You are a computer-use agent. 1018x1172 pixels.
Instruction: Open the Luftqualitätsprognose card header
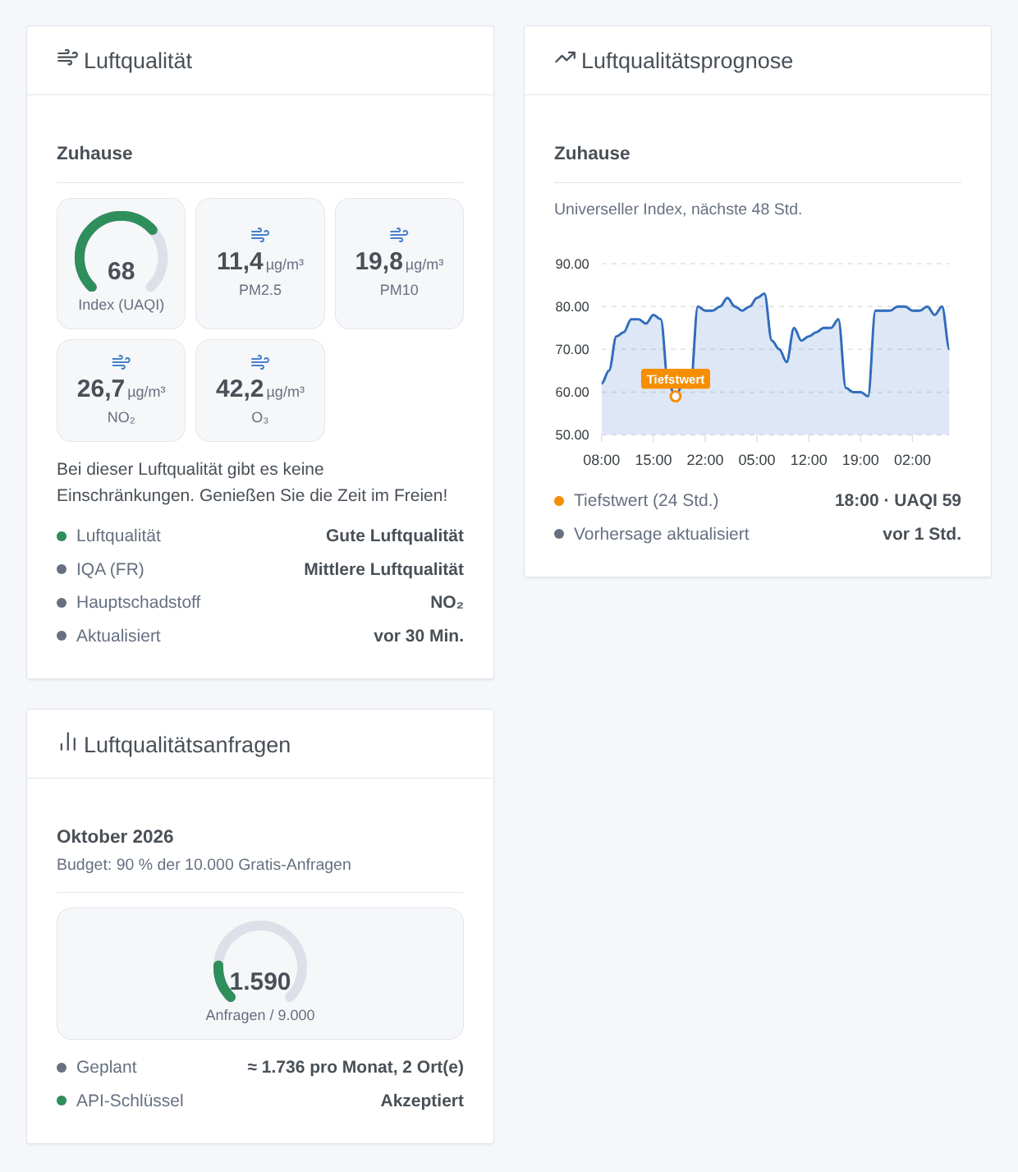coord(758,61)
